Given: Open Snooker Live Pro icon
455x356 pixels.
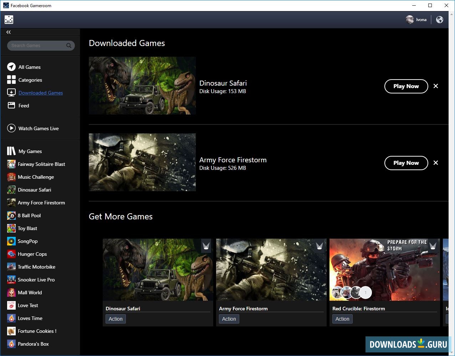Looking at the screenshot, I should click(x=11, y=280).
